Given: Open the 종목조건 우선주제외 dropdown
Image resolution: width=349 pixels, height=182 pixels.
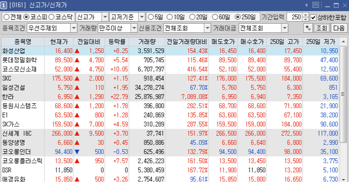Looking at the screenshot, I should tap(74, 28).
